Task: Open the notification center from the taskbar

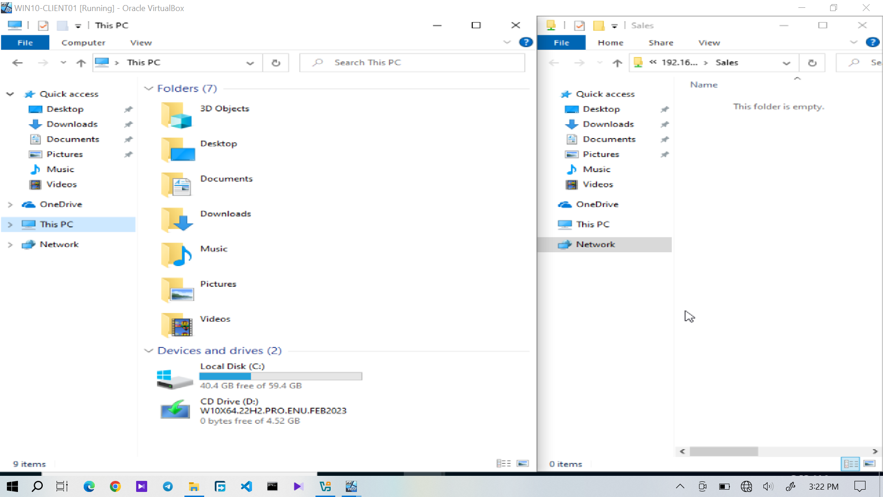Action: pyautogui.click(x=860, y=486)
